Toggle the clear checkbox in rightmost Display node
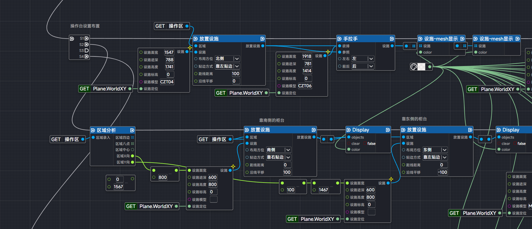 515,144
